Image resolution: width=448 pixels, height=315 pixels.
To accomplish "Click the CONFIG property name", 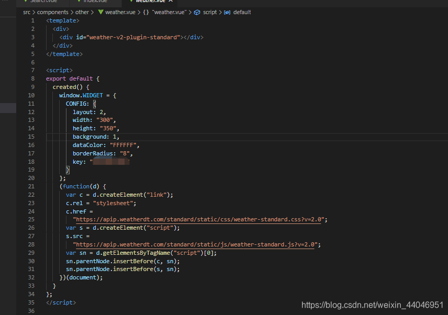I will point(76,104).
